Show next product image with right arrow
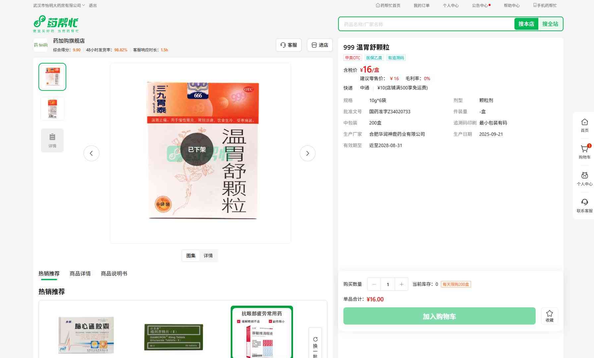The image size is (594, 358). (307, 153)
